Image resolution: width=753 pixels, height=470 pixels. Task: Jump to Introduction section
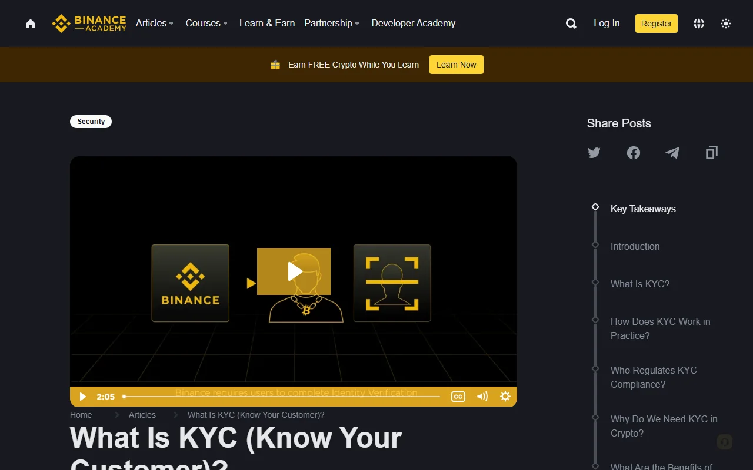(635, 246)
